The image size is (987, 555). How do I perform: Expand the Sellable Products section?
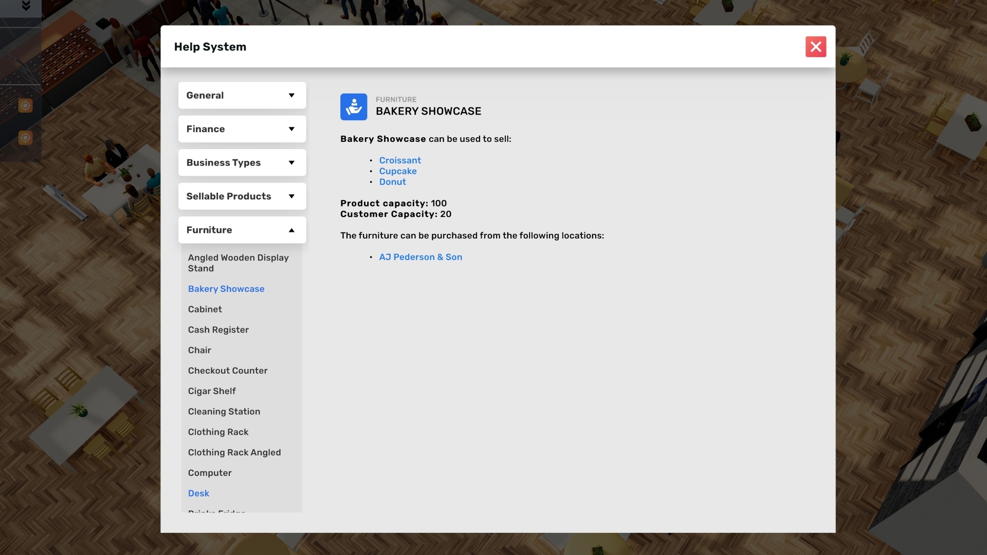(x=242, y=196)
